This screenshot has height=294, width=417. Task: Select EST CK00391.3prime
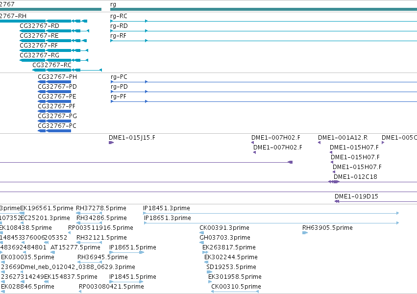click(201, 233)
